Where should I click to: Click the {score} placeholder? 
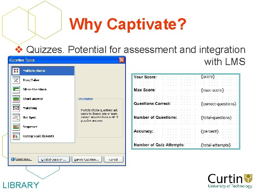tap(208, 76)
